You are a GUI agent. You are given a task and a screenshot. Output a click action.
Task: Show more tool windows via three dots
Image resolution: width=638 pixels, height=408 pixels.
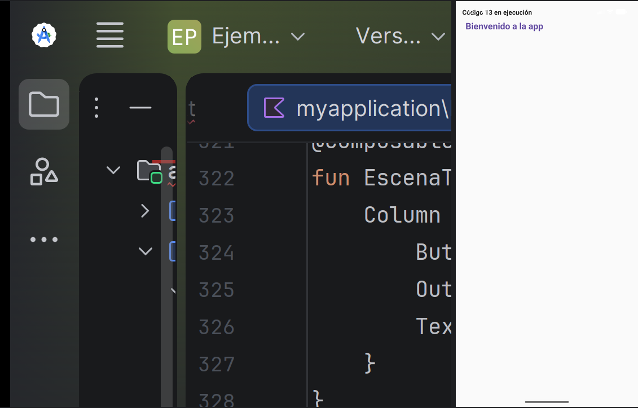tap(44, 240)
